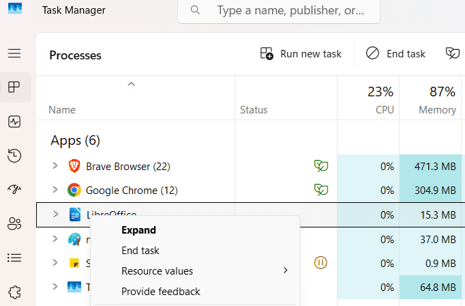
Task: Open the hamburger navigation menu
Action: pos(14,53)
